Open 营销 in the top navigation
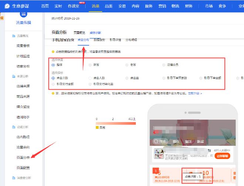Viewport: 244px width, 186px height. point(162,6)
